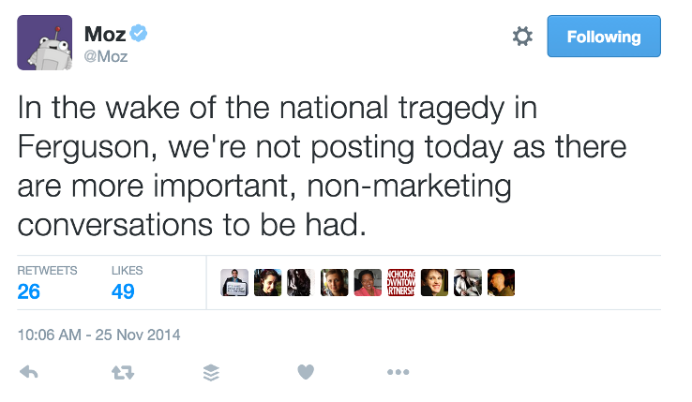Click the Anchorage Downtown Partnership red avatar

400,283
